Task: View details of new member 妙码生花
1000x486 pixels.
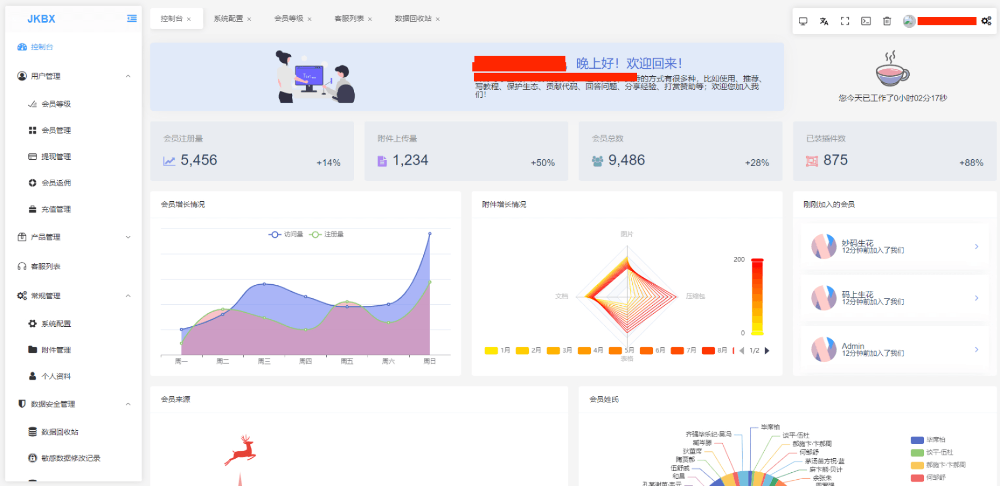Action: [x=976, y=246]
